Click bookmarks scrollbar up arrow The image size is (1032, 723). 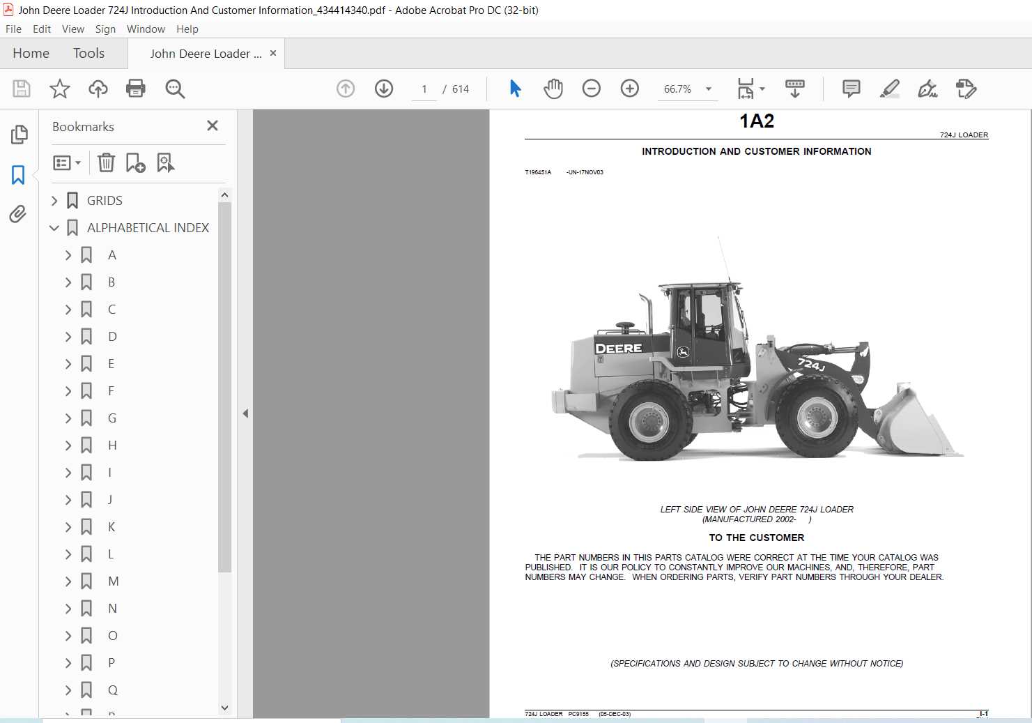pyautogui.click(x=224, y=195)
